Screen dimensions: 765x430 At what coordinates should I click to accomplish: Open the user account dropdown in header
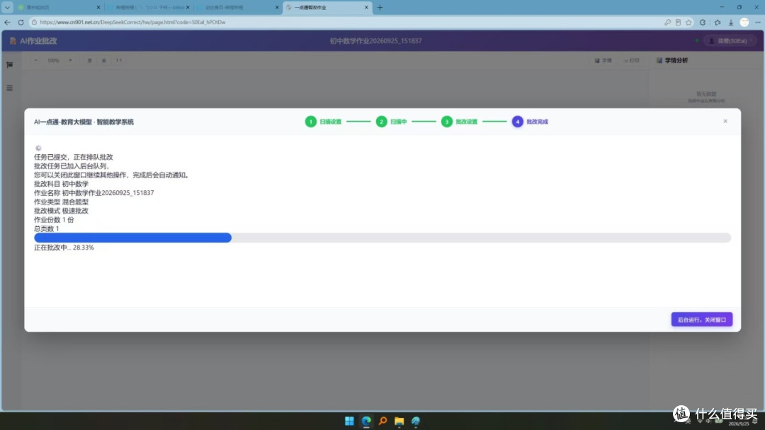click(x=730, y=41)
